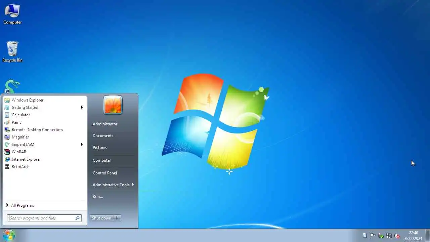Viewport: 430px width, 242px height.
Task: Click the Start orb on the taskbar
Action: coord(9,235)
